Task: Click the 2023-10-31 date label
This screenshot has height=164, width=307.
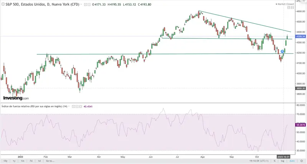Action: (283, 157)
